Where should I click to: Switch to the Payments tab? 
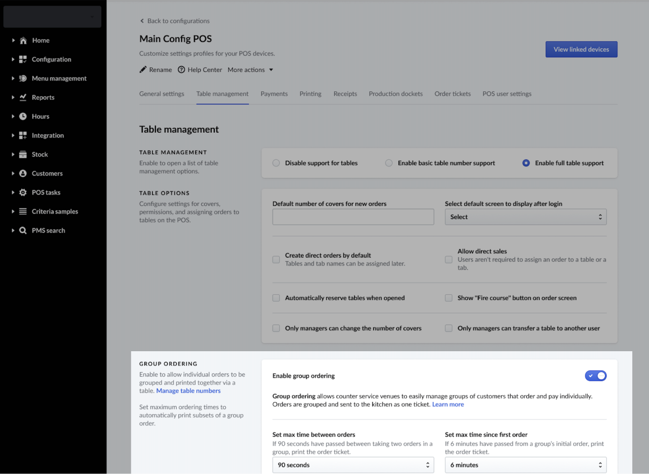click(x=274, y=94)
